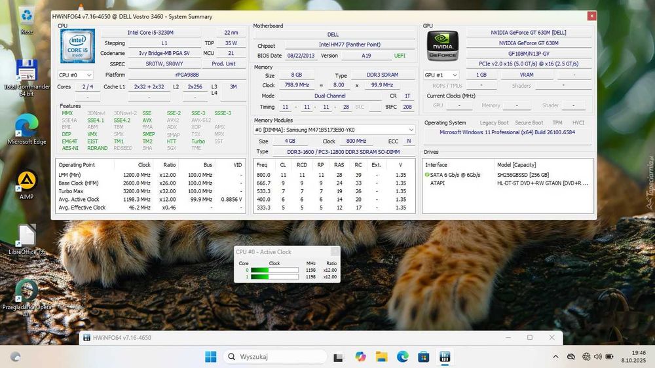Select the Ivy Bridge-MB PGA SV codename

[164, 54]
